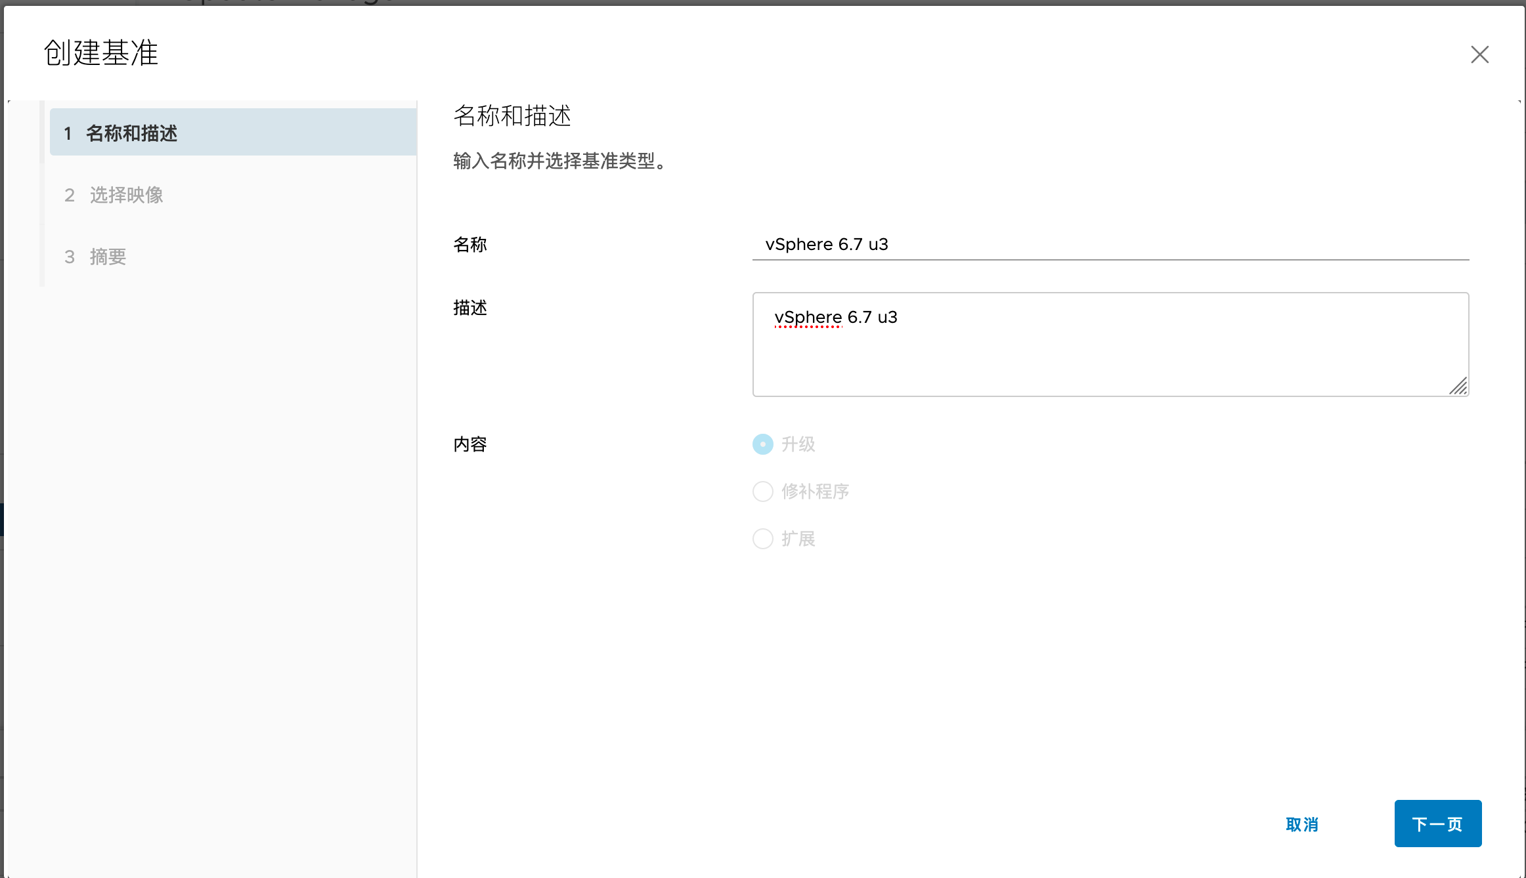Viewport: 1526px width, 878px height.
Task: Open step 2 选择映像
Action: (126, 195)
